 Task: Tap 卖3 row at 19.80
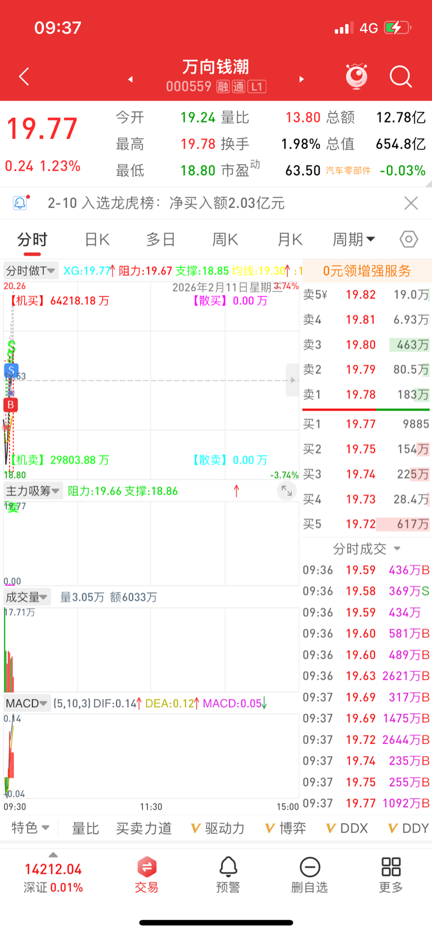367,345
